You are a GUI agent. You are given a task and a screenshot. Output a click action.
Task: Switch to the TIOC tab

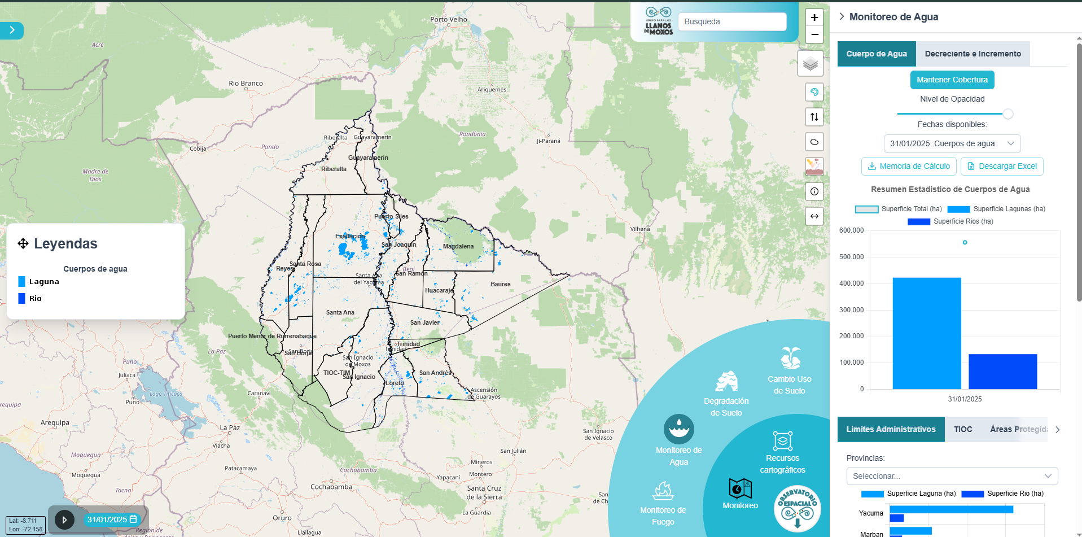pos(963,429)
